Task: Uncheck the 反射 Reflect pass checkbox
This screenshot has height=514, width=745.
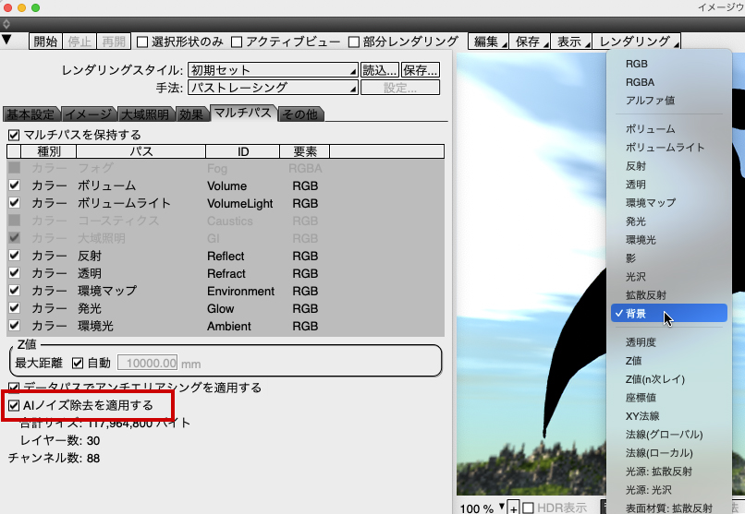Action: pyautogui.click(x=14, y=255)
